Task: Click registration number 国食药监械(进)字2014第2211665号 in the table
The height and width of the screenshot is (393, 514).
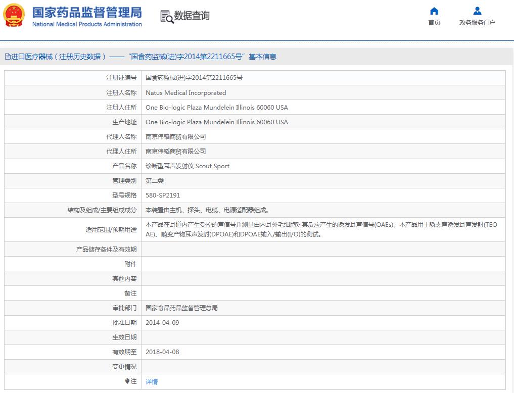Action: point(194,78)
